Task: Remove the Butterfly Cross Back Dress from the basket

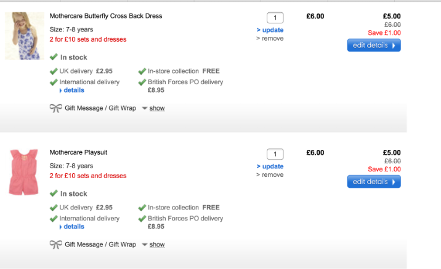Action: [x=272, y=39]
